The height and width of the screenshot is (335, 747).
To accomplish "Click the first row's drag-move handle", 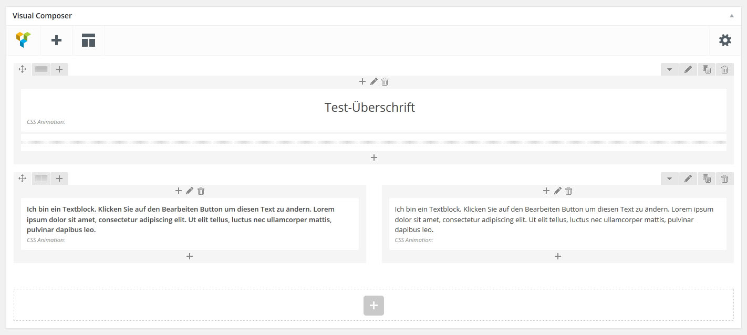I will [23, 69].
